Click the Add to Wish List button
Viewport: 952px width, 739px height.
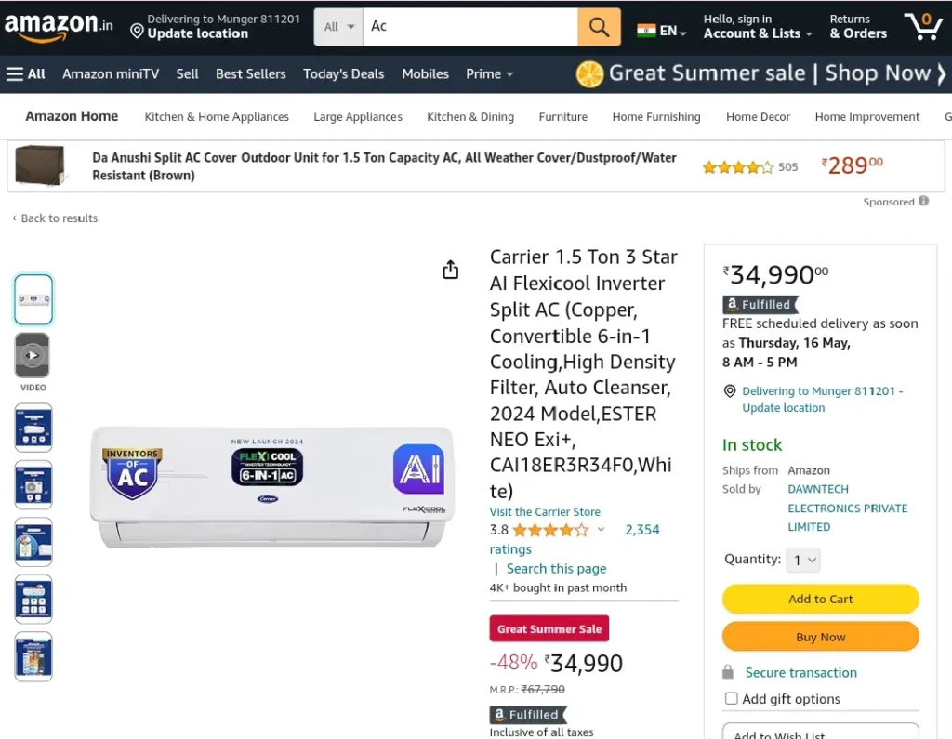pos(820,732)
